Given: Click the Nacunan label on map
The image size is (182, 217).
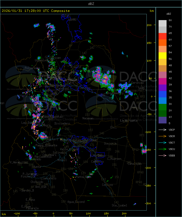Looking at the screenshot, I should tap(88, 118).
